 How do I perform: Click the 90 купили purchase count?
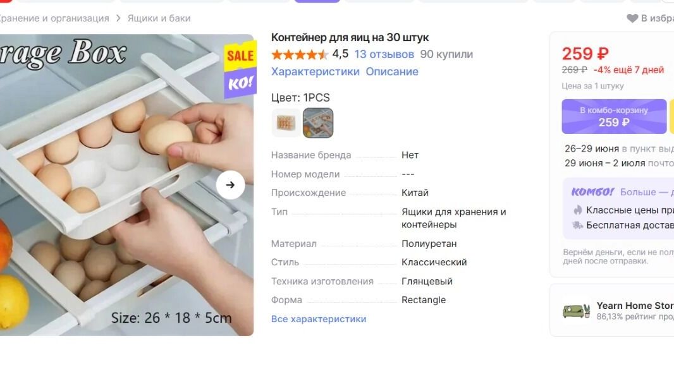pyautogui.click(x=446, y=54)
